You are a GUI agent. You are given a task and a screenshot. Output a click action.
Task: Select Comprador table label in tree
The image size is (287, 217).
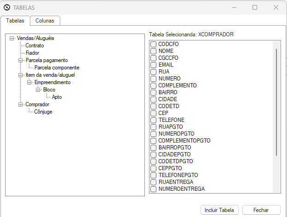(x=37, y=104)
